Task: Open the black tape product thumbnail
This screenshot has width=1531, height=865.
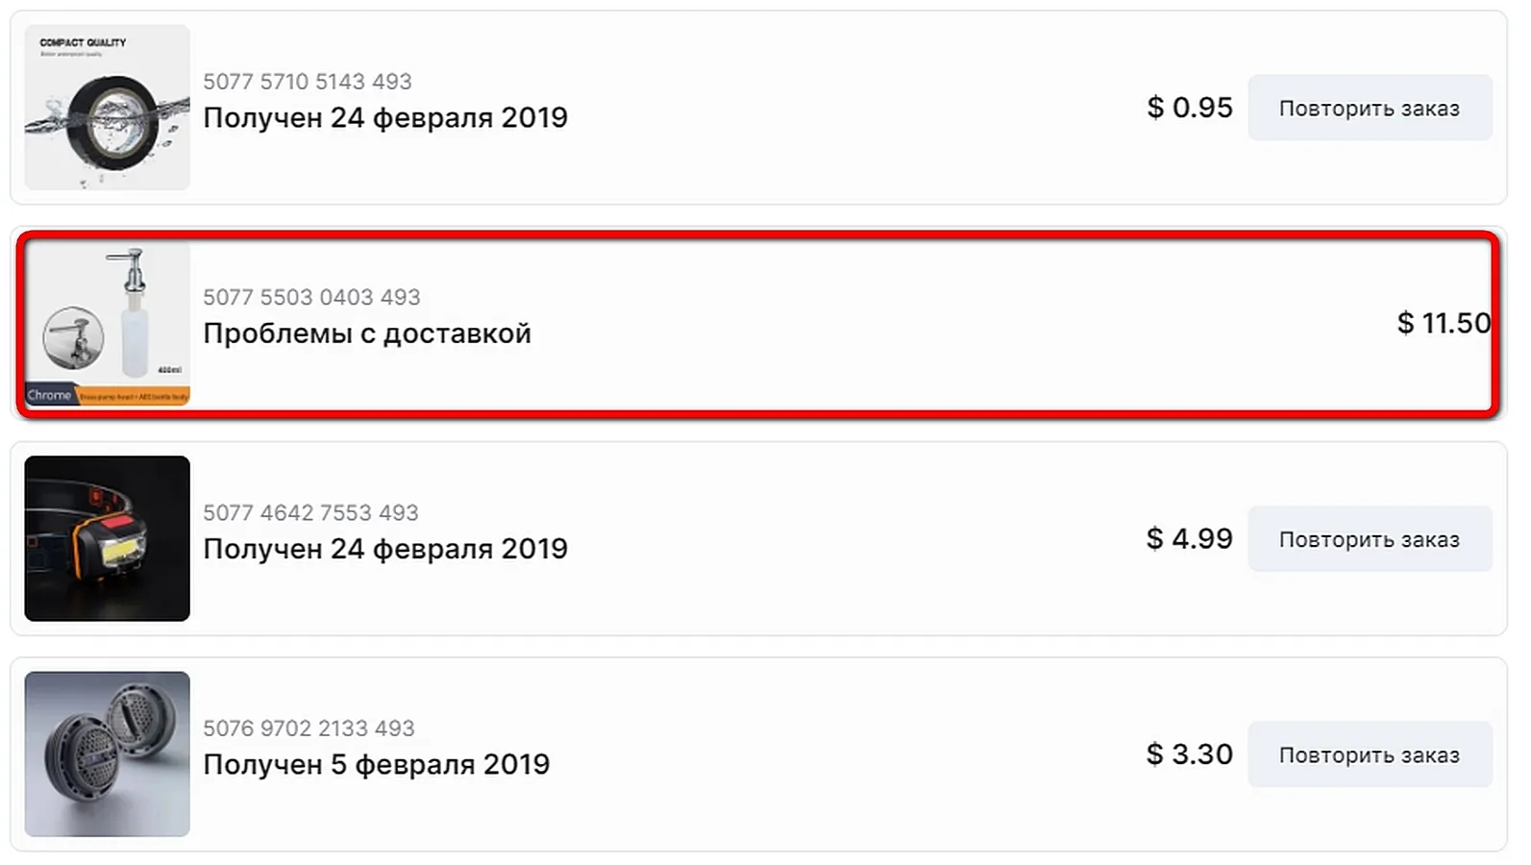Action: pyautogui.click(x=107, y=108)
